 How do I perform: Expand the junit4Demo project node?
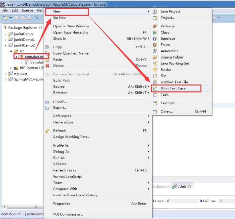point(6,34)
